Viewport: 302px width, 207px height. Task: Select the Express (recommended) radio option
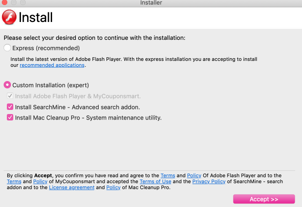[7, 48]
